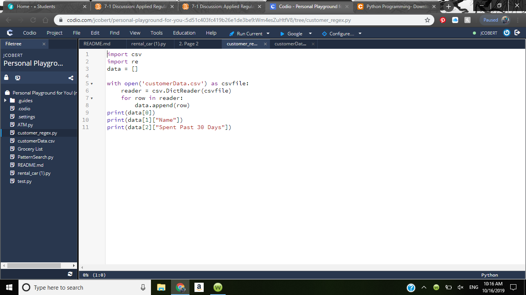The width and height of the screenshot is (526, 295).
Task: Open the Codio menu
Action: point(30,33)
